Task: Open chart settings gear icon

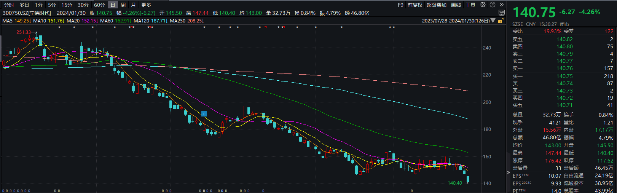Action: click(483, 5)
